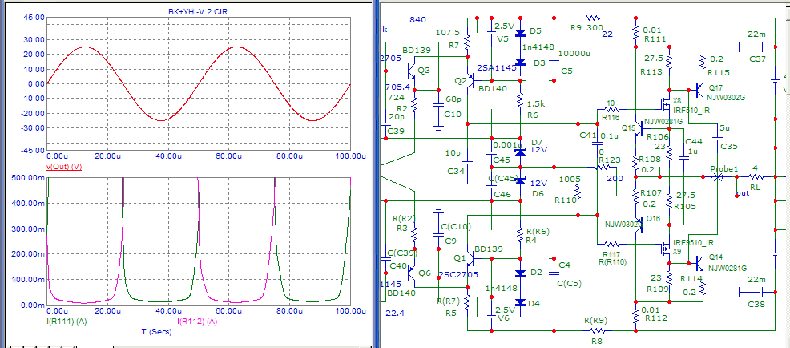Click the R115 resistor label
The image size is (790, 348).
[x=719, y=72]
